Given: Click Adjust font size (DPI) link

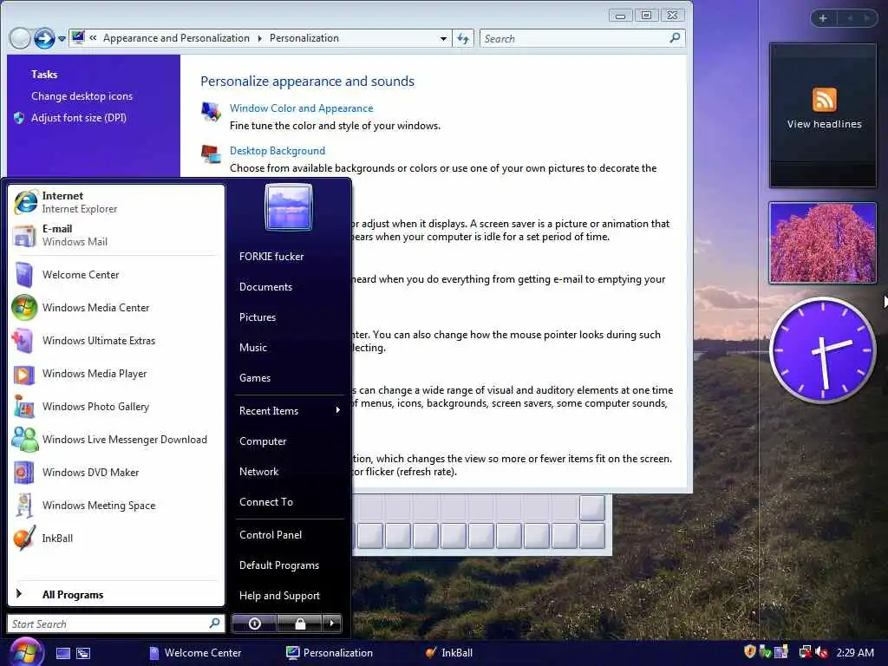Looking at the screenshot, I should click(x=79, y=118).
